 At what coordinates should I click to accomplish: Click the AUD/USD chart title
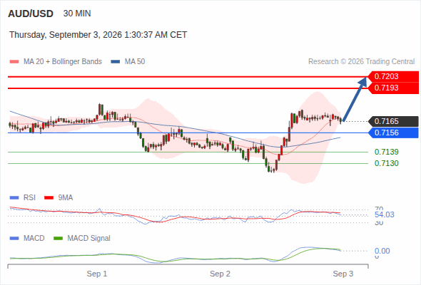click(31, 14)
